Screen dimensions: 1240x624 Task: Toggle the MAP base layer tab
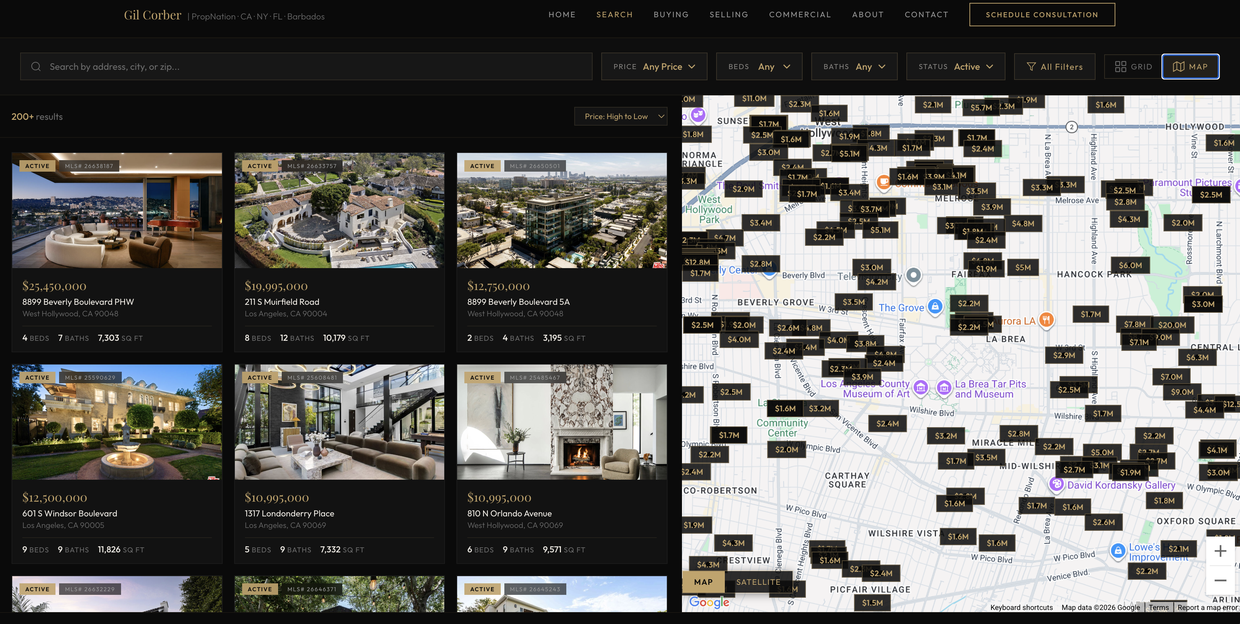[703, 582]
